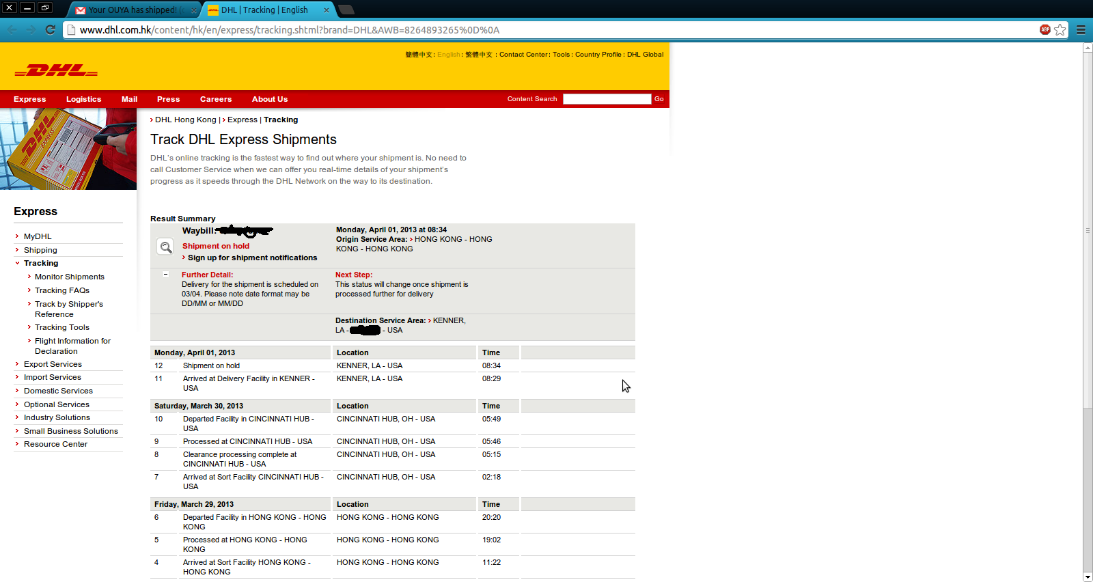Screen dimensions: 1093x582
Task: Click the Shipment on hold status text
Action: 216,246
